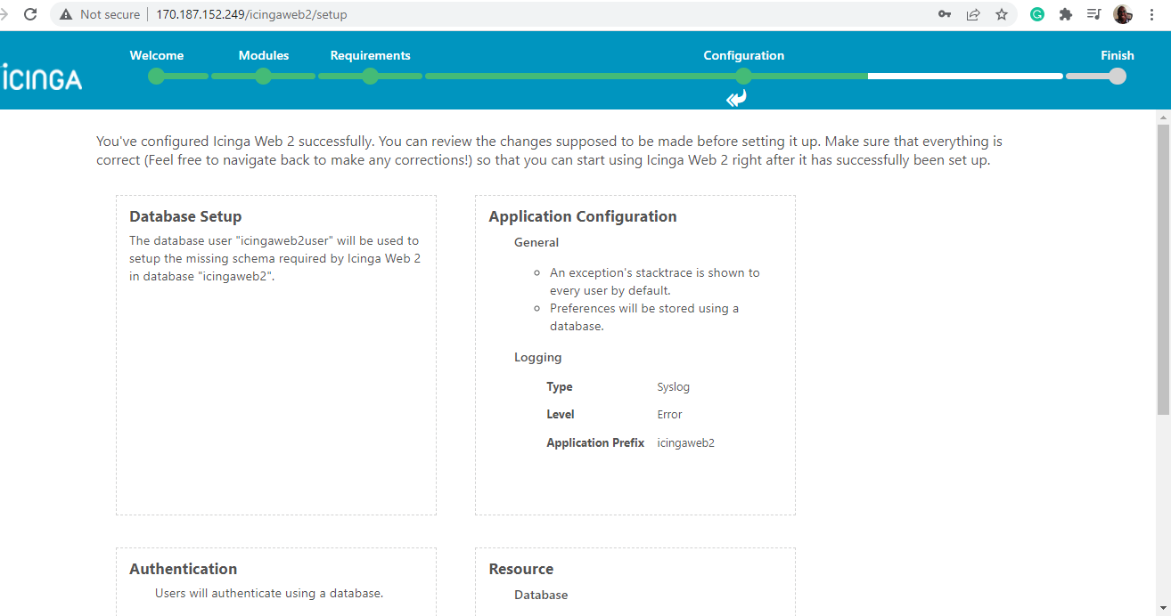The width and height of the screenshot is (1171, 616).
Task: Click the icingaweb2 application prefix value
Action: click(x=686, y=443)
